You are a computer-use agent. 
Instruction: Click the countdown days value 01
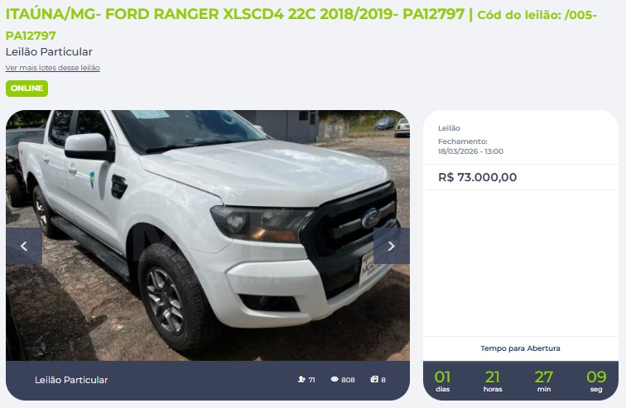click(x=442, y=377)
